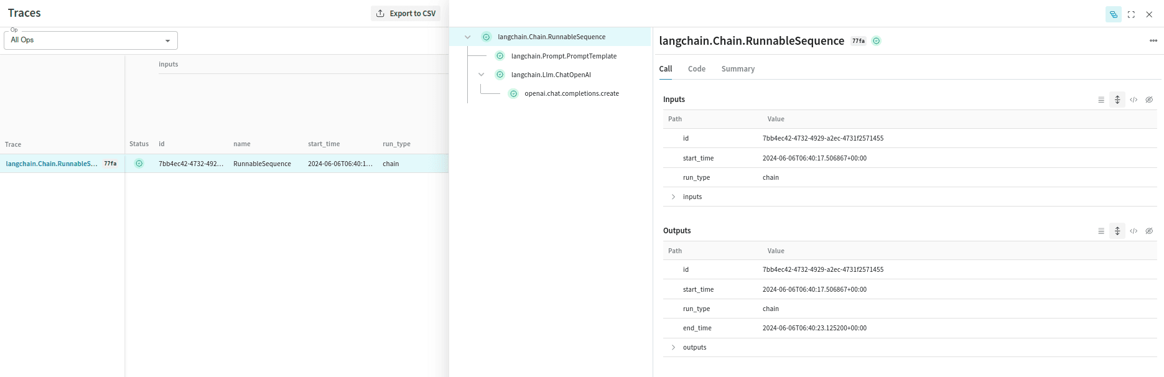Click the 77fa badge in traces table
The width and height of the screenshot is (1164, 377).
coord(110,164)
